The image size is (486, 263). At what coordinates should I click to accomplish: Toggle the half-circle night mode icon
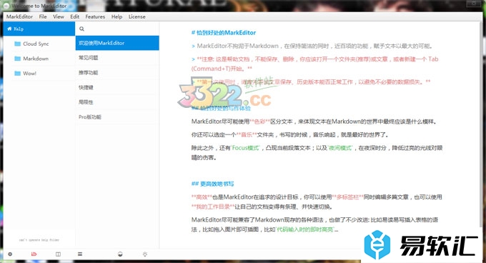[120, 254]
